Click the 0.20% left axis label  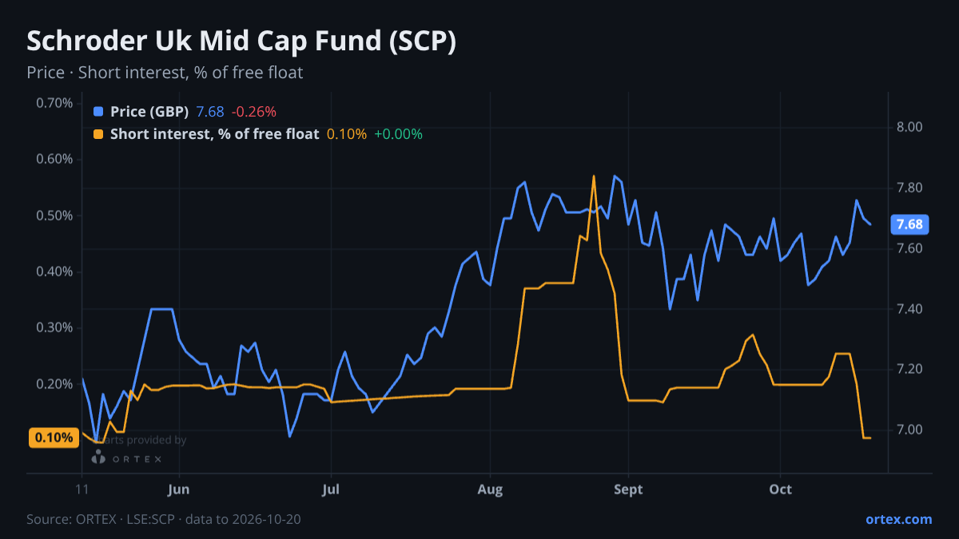(x=55, y=384)
